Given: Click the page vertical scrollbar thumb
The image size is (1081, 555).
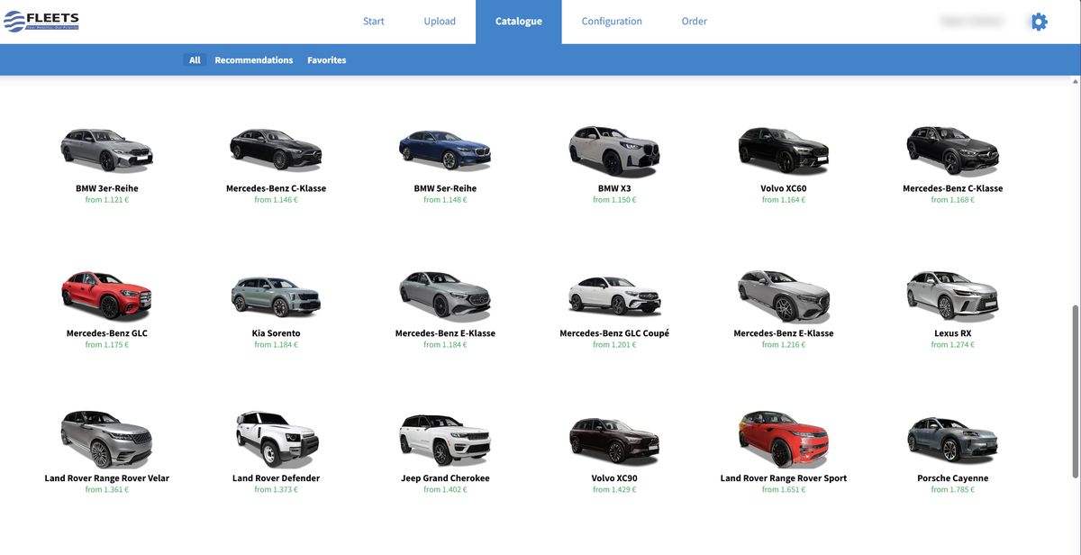Looking at the screenshot, I should pos(1076,392).
